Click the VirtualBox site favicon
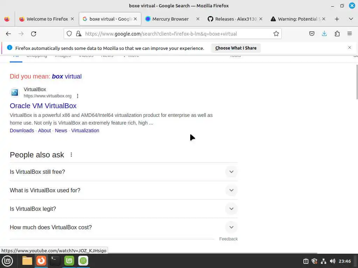Screen dimensions: 358x268 (x=15, y=92)
